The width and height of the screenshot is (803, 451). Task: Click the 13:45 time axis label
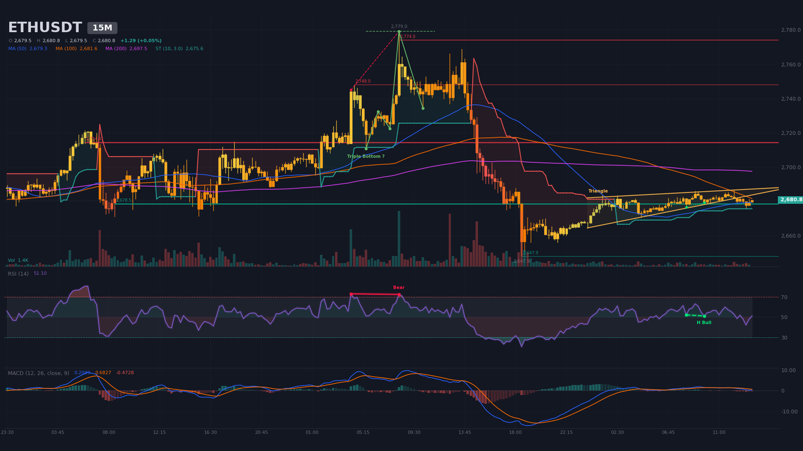[465, 432]
